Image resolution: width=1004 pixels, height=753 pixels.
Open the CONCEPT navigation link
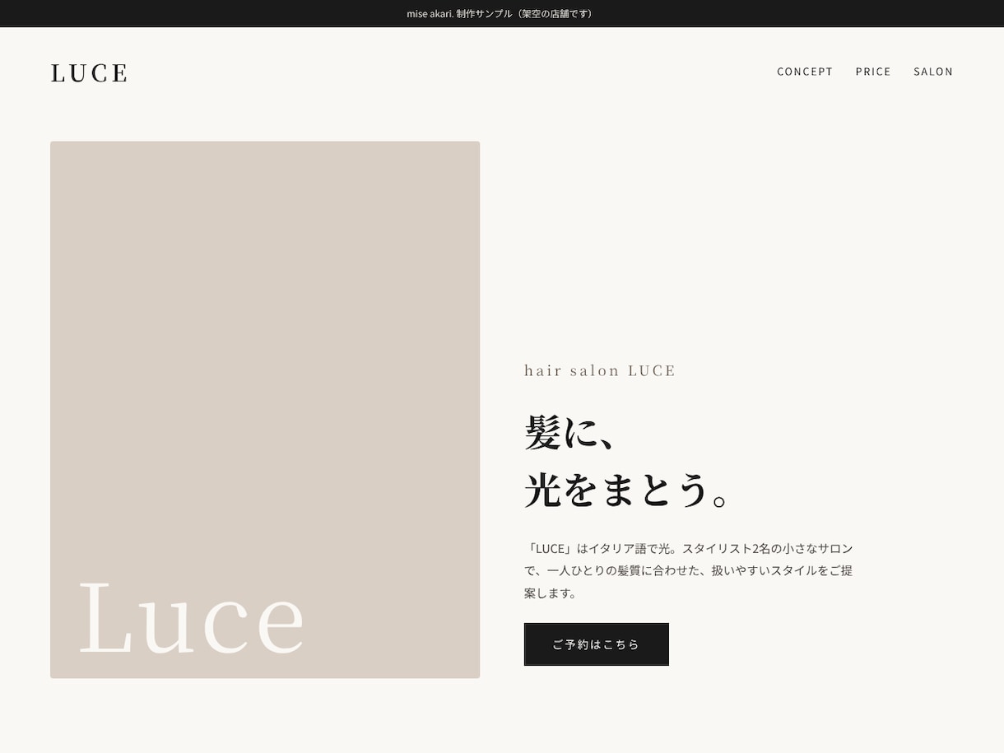click(x=805, y=72)
